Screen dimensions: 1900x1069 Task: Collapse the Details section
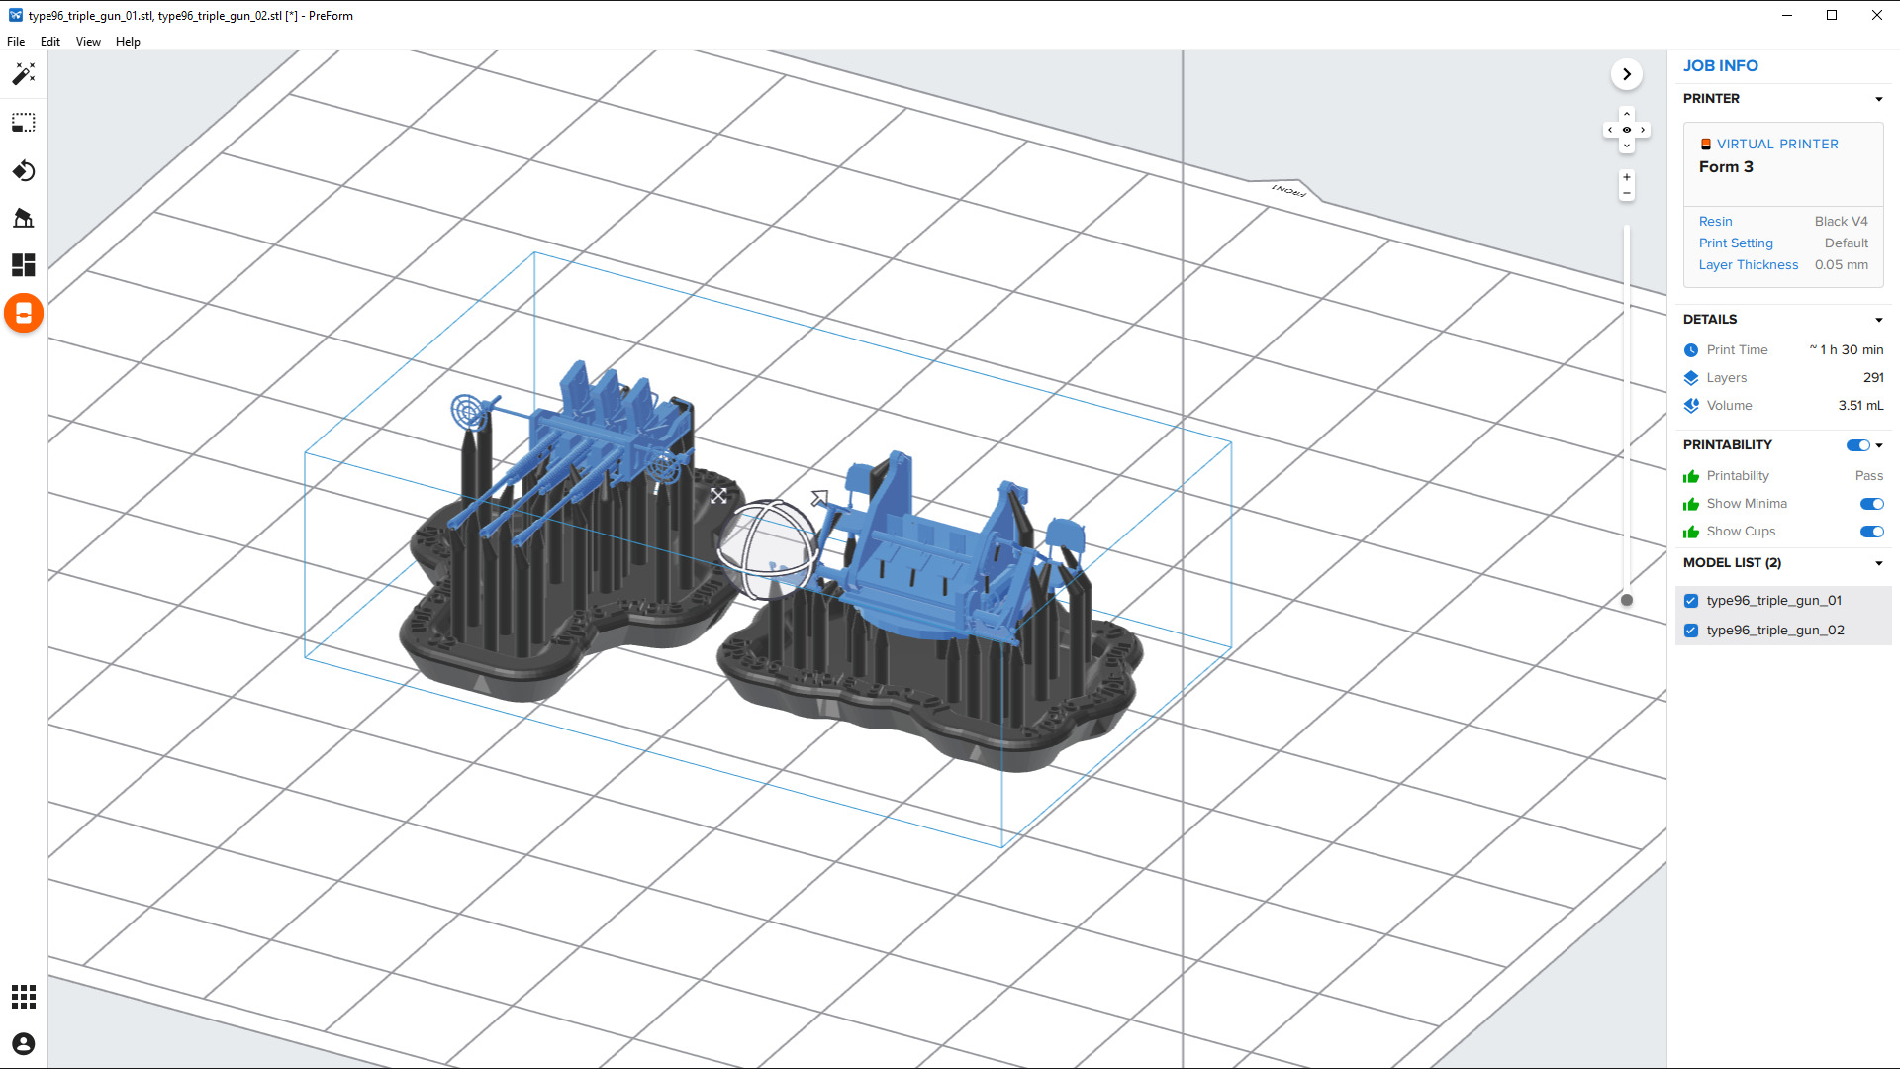click(x=1878, y=320)
